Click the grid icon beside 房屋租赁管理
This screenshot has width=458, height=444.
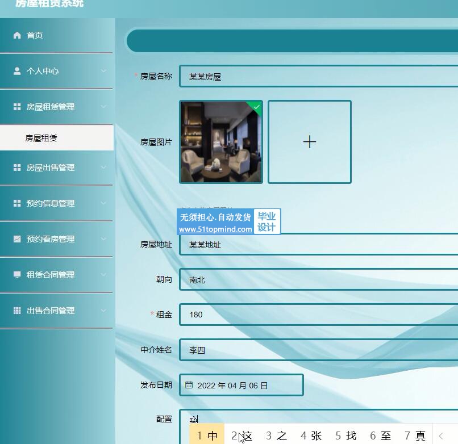[17, 107]
